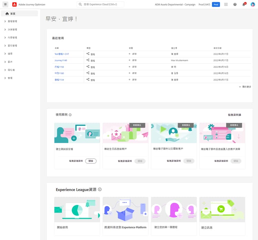Image resolution: width=258 pixels, height=240 pixels.
Task: Click the 傳送電子郵件訊息給匯入的客戶清單 card illustration
Action: tap(222, 133)
